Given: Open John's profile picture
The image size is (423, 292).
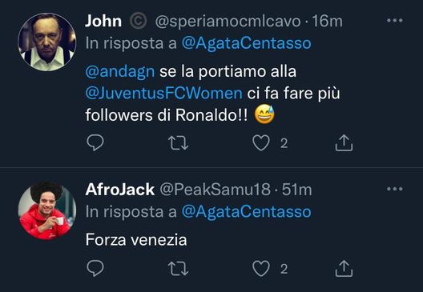Looking at the screenshot, I should click(47, 42).
